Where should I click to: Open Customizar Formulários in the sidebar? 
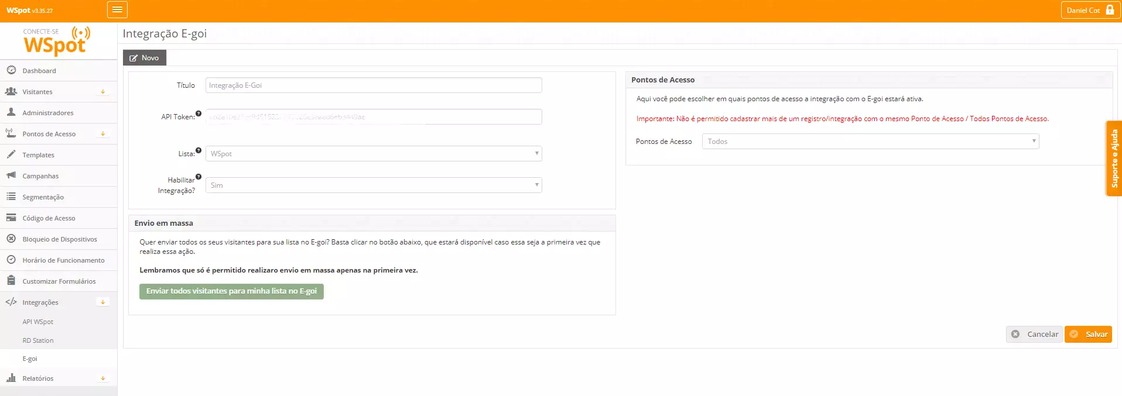pos(59,281)
